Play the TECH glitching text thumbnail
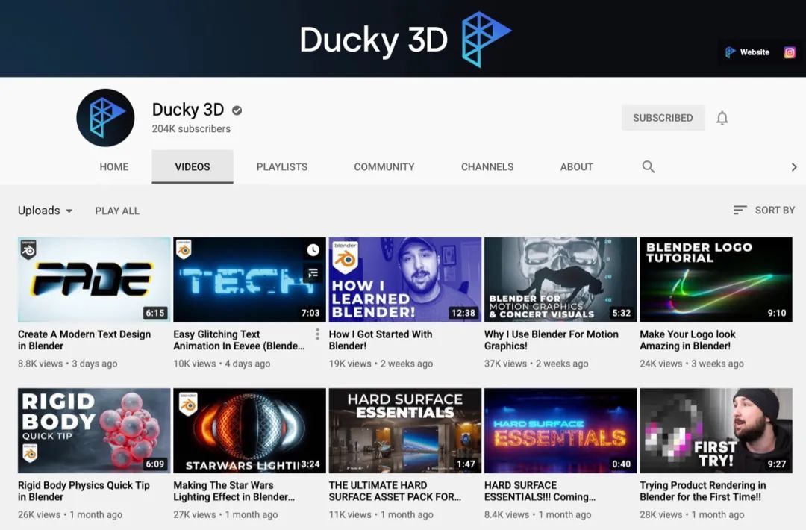The image size is (806, 530). click(x=250, y=280)
